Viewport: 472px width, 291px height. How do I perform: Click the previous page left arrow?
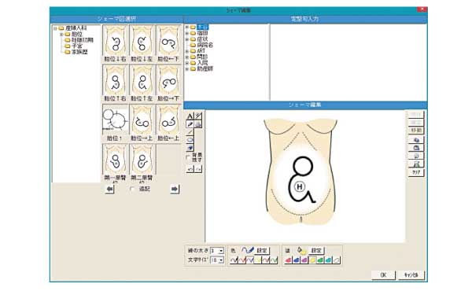point(110,189)
